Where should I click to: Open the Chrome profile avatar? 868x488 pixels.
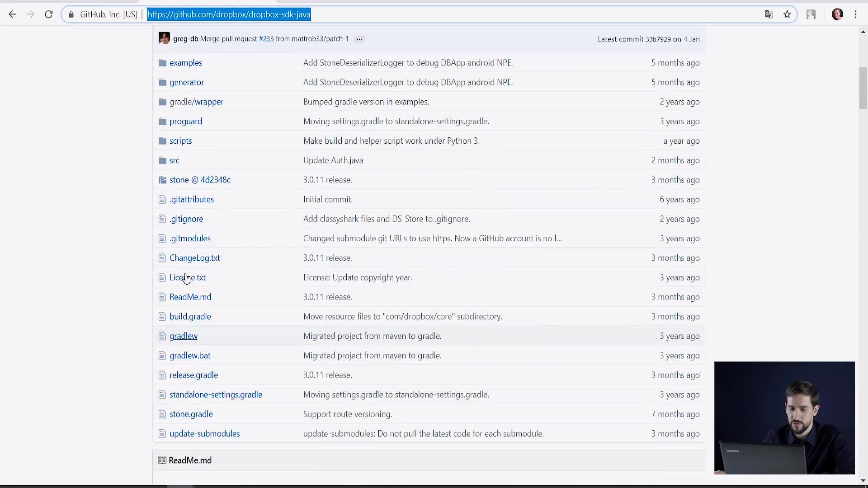coord(837,14)
